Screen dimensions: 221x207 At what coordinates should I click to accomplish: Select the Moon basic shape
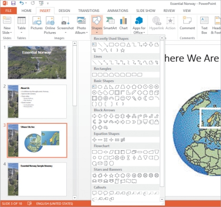click(145, 98)
